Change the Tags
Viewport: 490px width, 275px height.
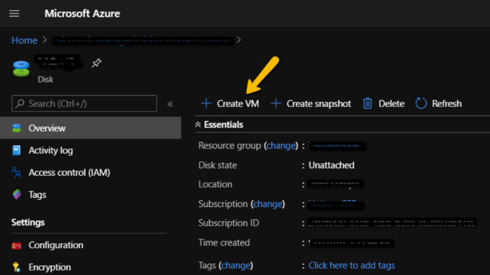[x=236, y=265]
